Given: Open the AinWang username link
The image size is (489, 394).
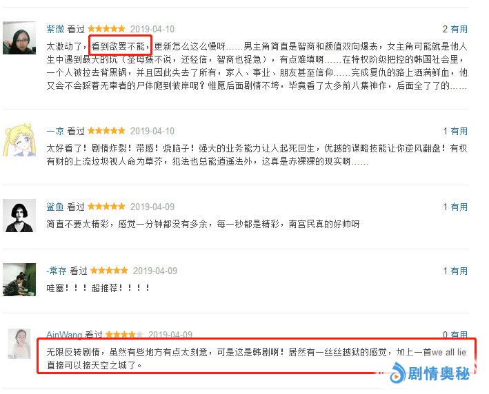Looking at the screenshot, I should (64, 335).
